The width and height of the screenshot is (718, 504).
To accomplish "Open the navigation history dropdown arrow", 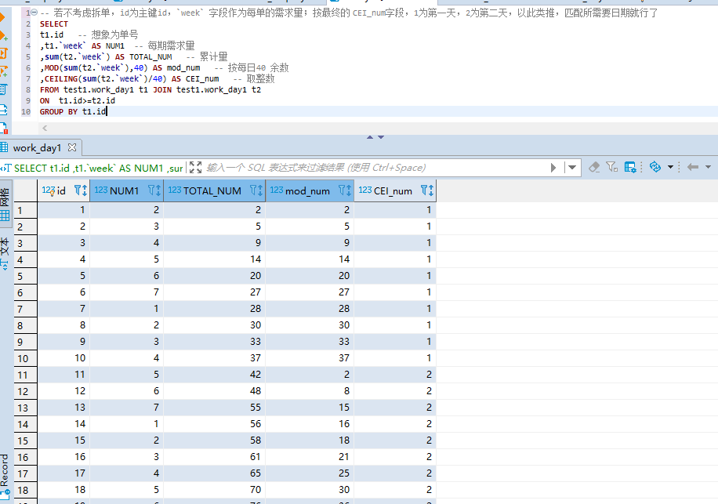I will 709,167.
